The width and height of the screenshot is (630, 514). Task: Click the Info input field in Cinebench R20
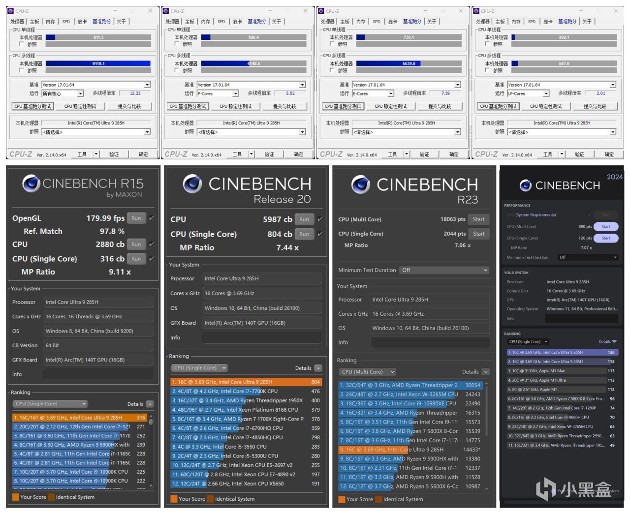click(262, 338)
